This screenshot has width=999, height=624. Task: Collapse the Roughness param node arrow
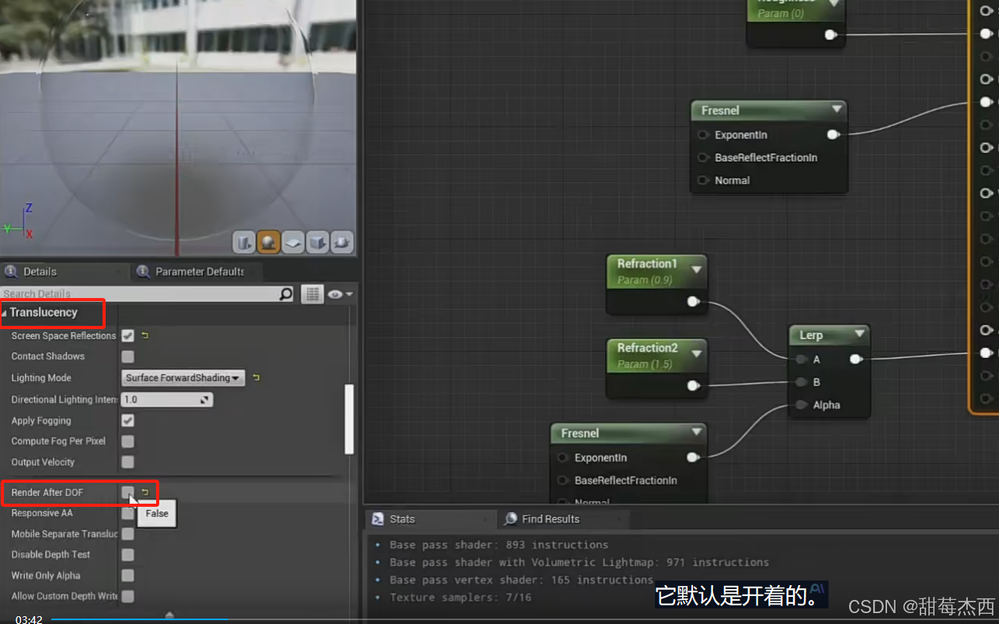tap(834, 2)
